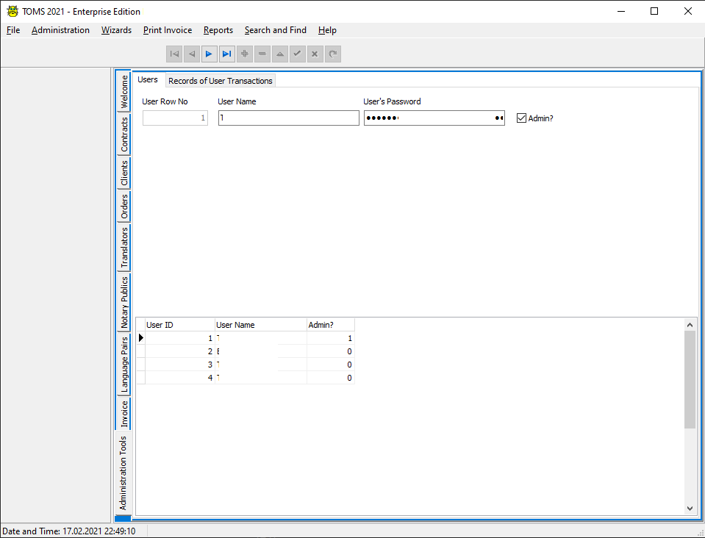
Task: Open the Reports menu
Action: coord(218,30)
